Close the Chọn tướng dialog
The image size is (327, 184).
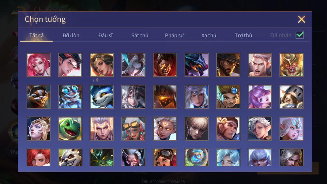[x=301, y=19]
